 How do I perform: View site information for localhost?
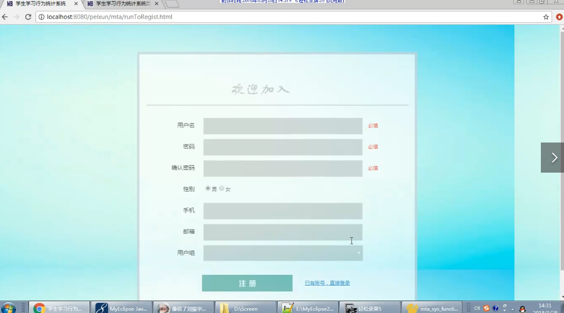(x=41, y=17)
